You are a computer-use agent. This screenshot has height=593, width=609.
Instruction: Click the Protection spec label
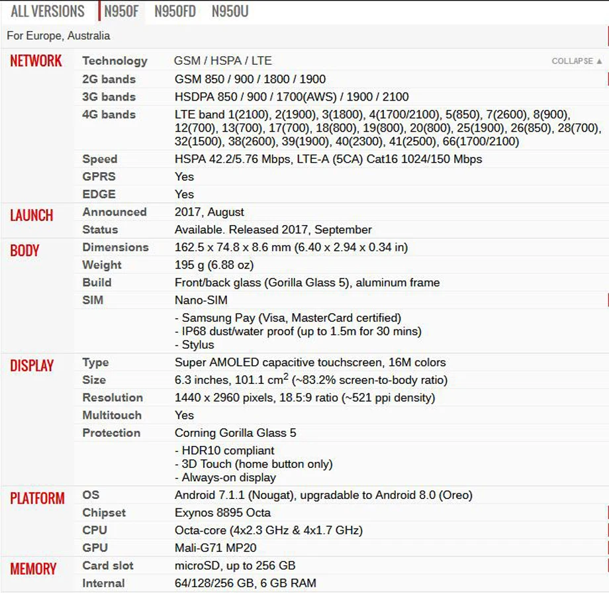pyautogui.click(x=111, y=433)
